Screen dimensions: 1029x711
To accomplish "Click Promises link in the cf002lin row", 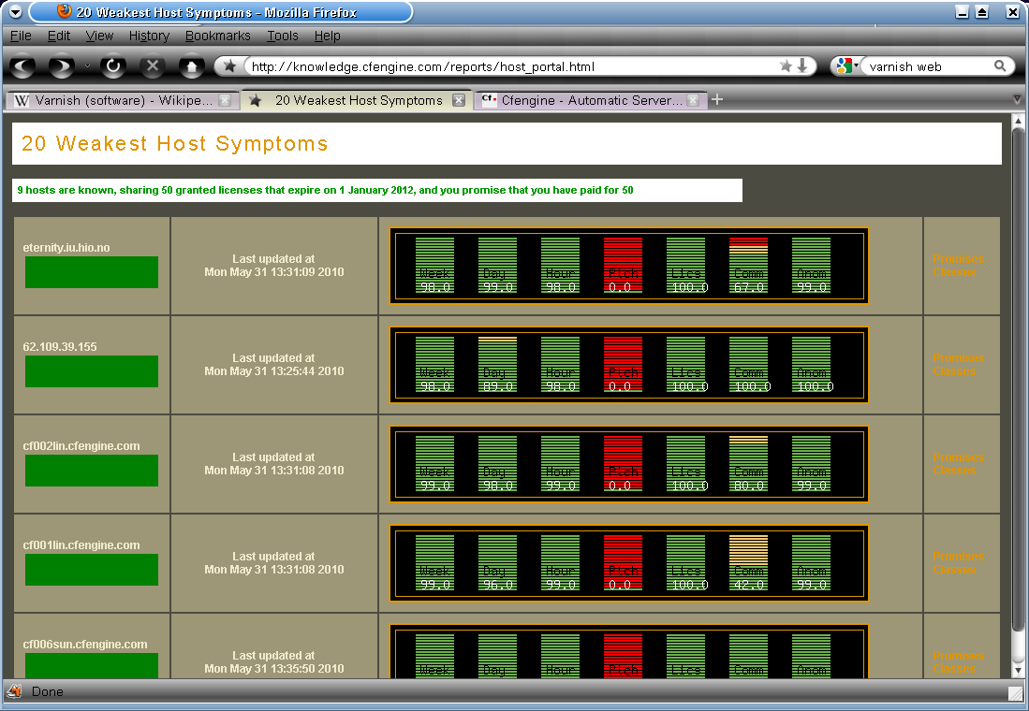I will (x=958, y=457).
